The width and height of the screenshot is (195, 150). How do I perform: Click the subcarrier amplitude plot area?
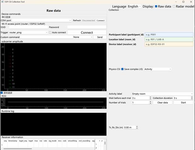[x=53, y=67]
